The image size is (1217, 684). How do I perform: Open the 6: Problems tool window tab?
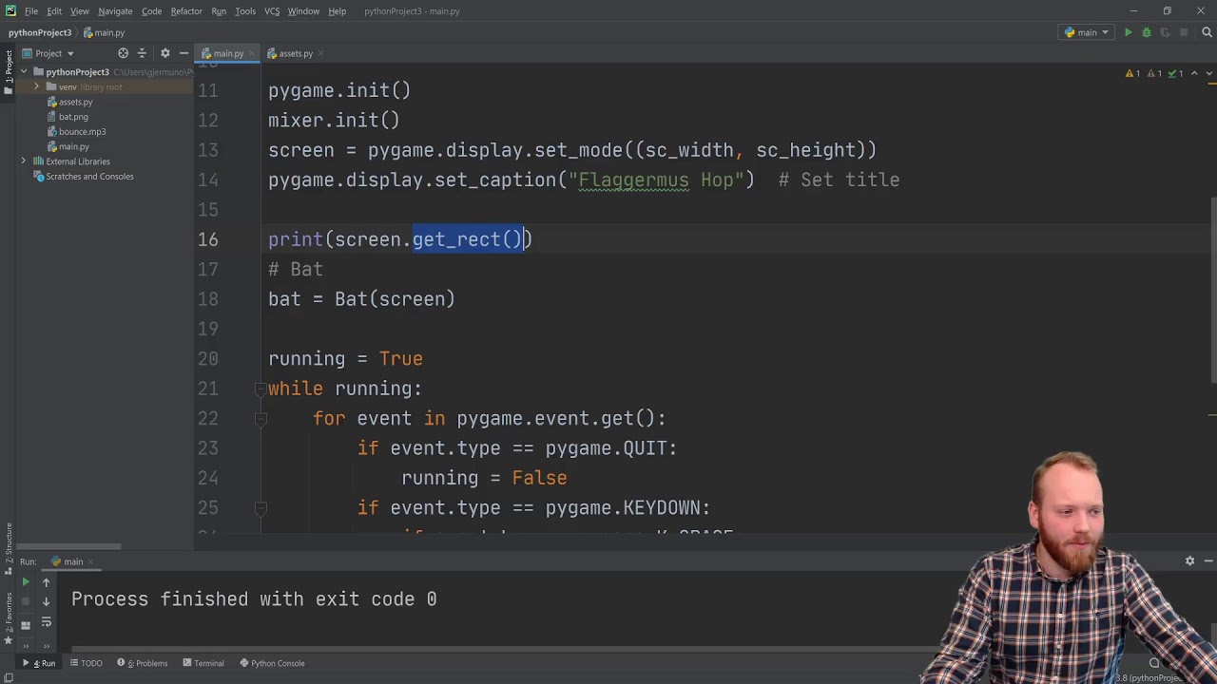[x=142, y=663]
